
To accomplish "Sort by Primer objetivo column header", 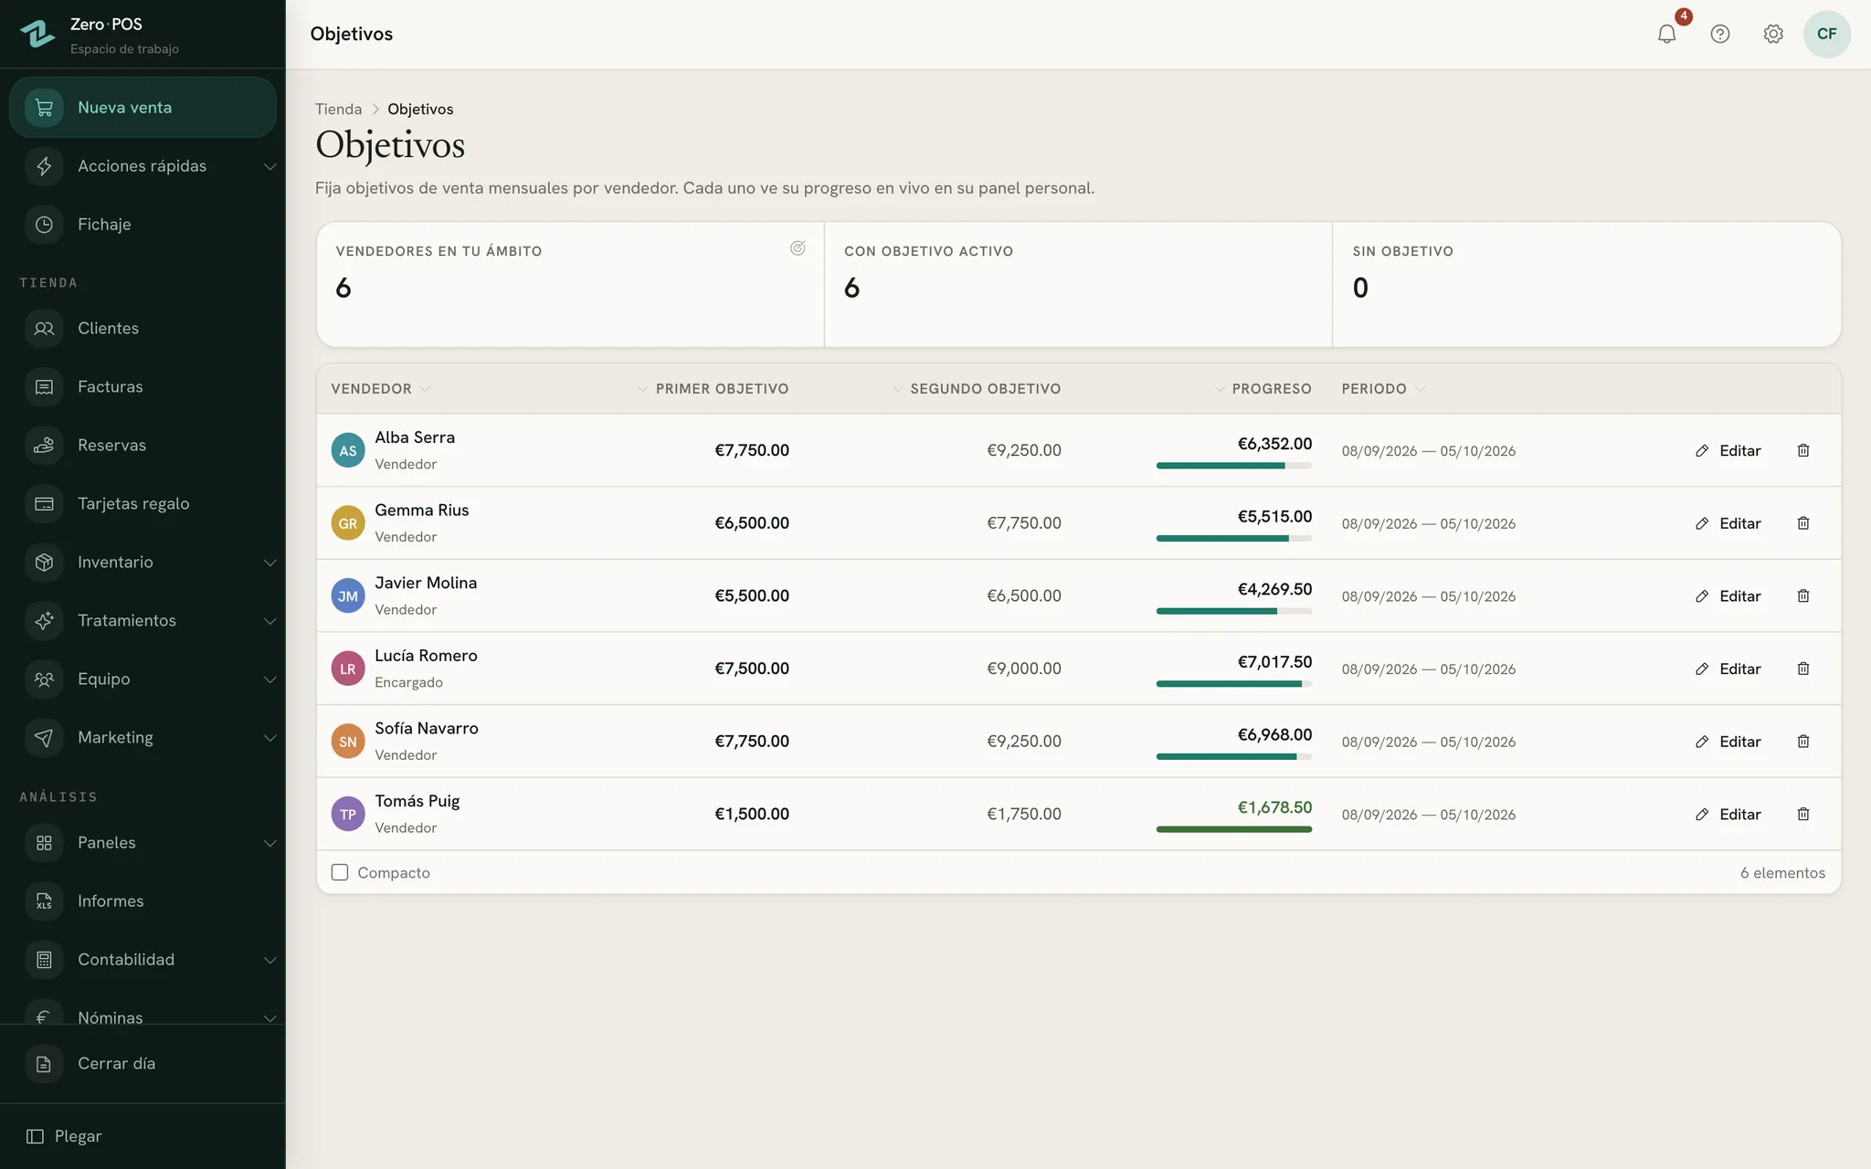I will point(713,388).
